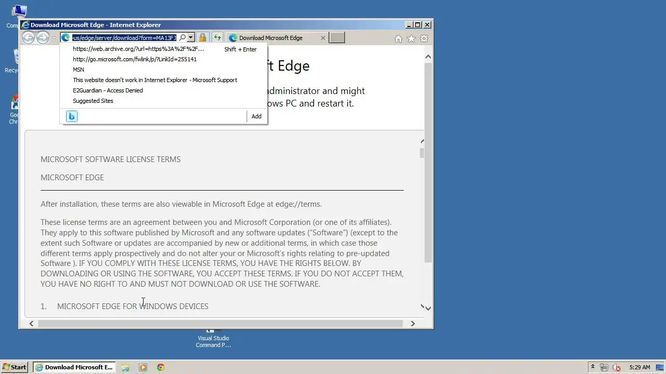
Task: Close the Download Microsoft Edge tab
Action: coord(323,38)
